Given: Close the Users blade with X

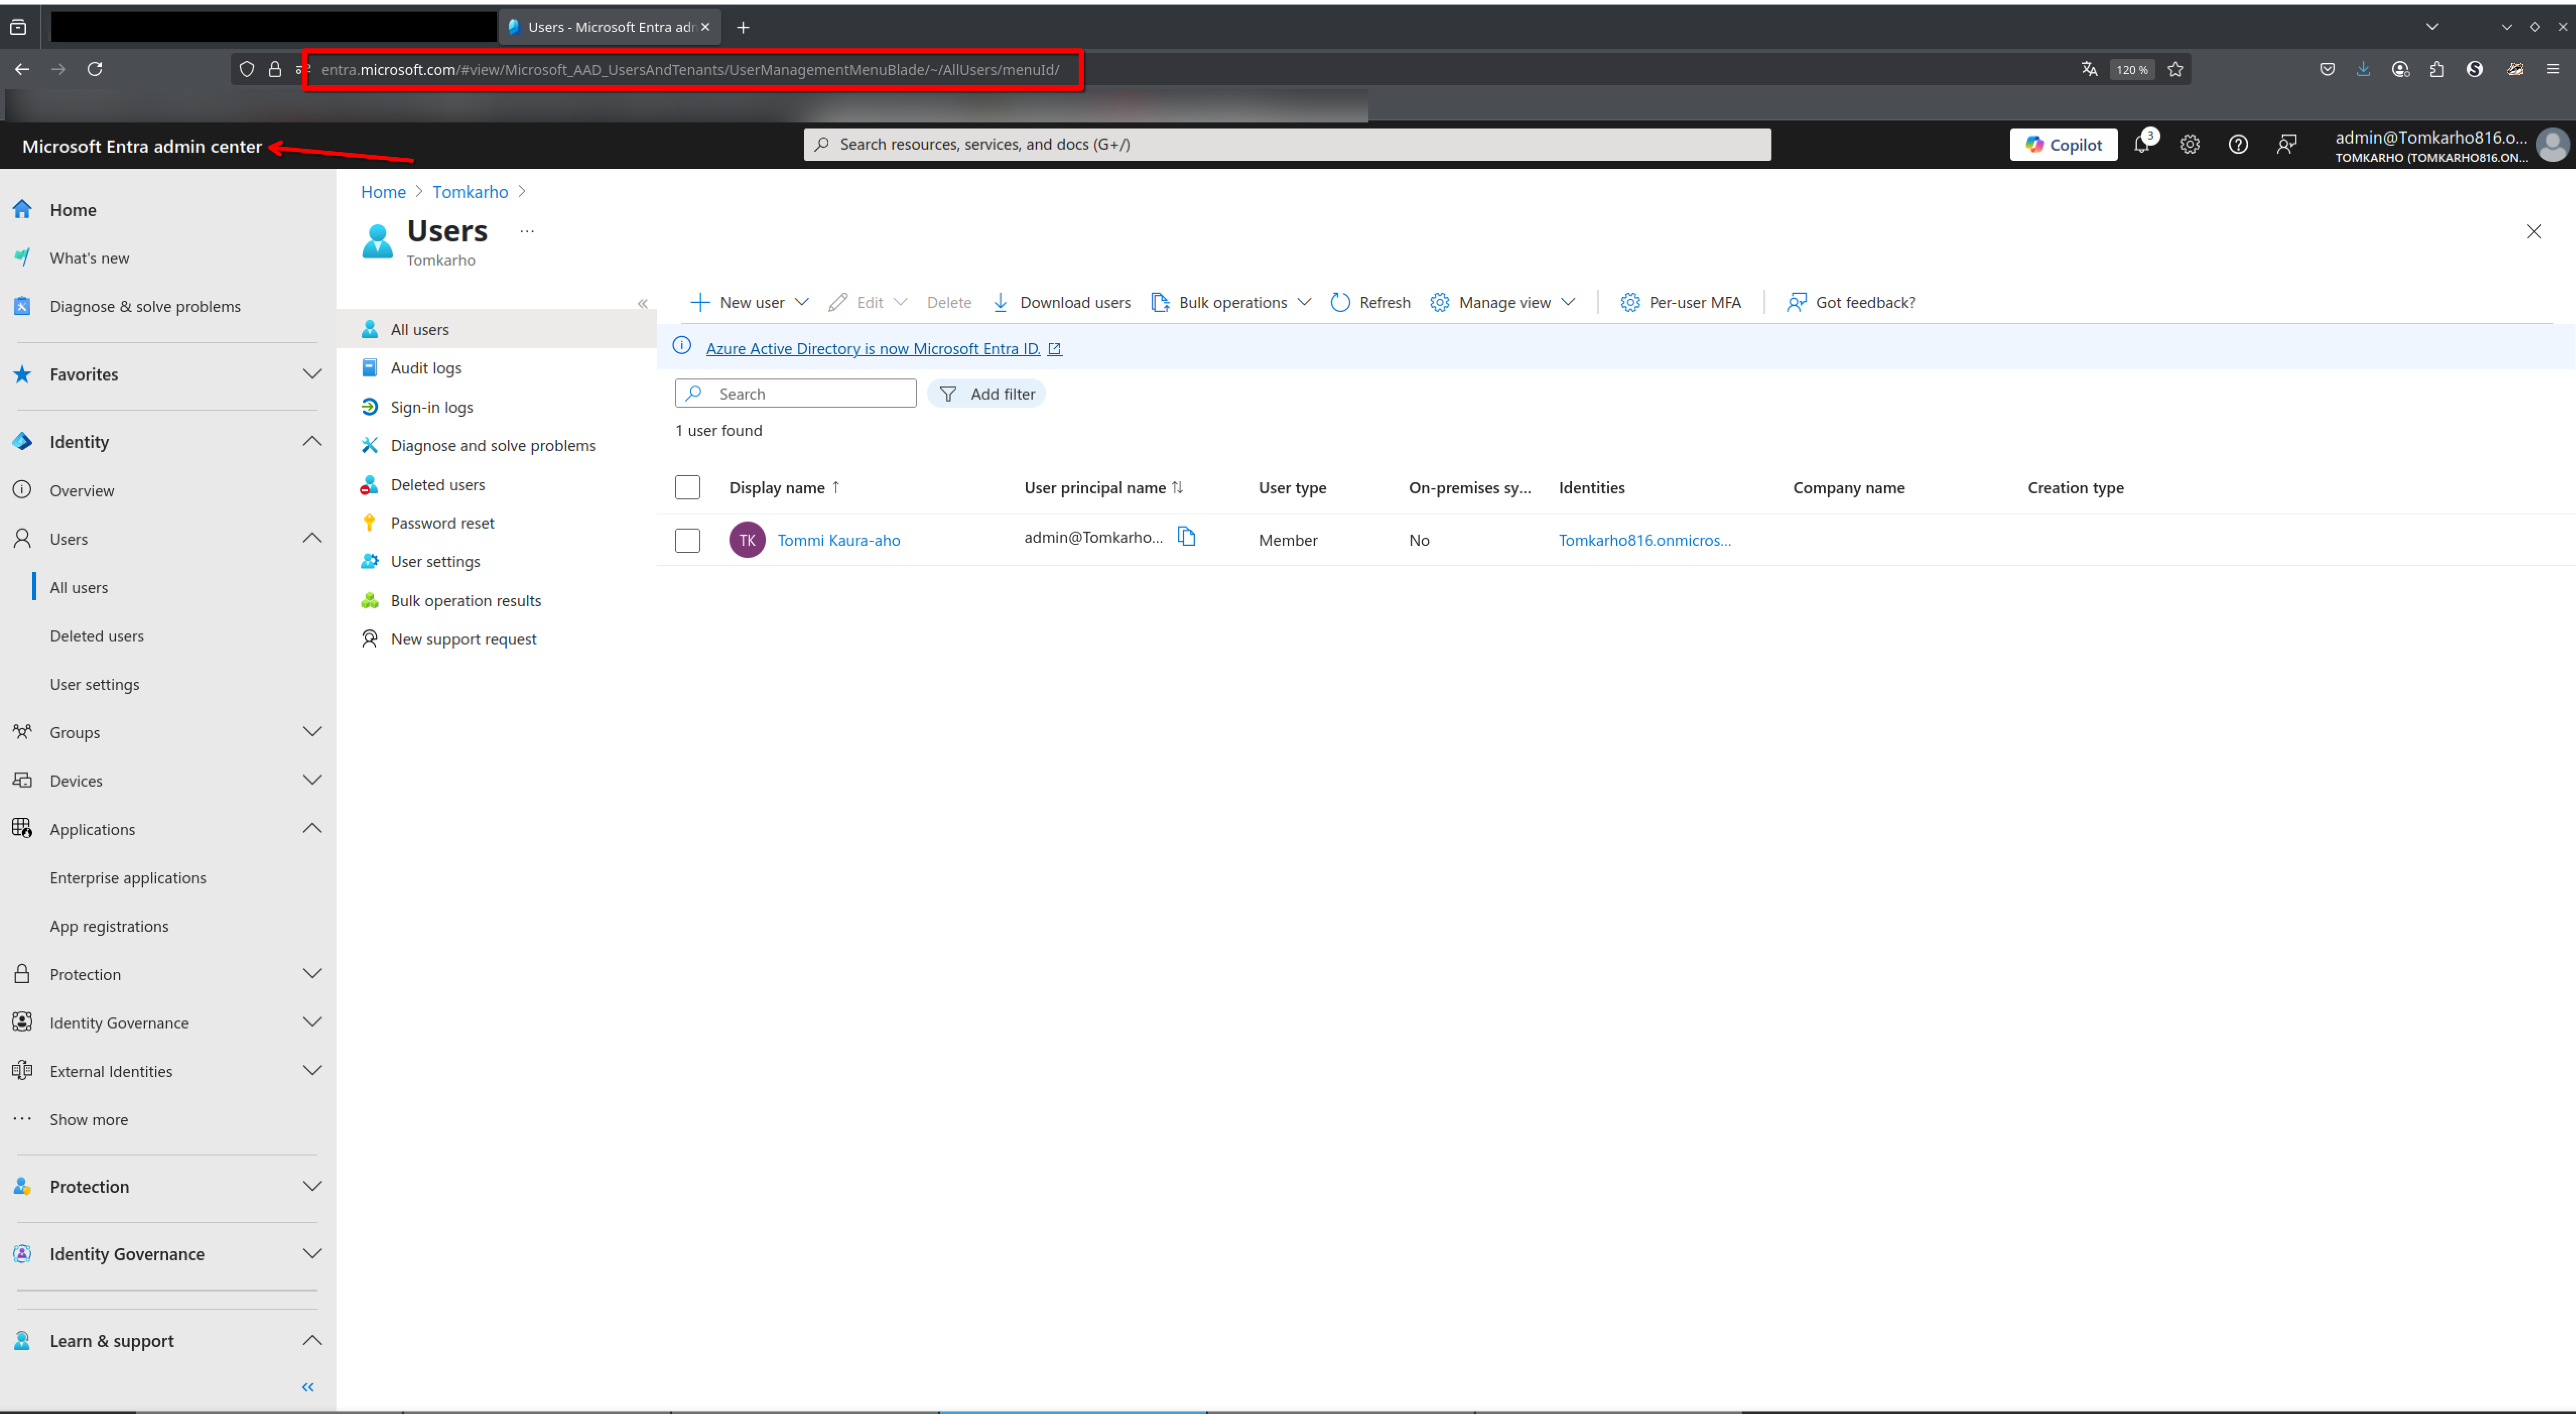Looking at the screenshot, I should pos(2533,232).
